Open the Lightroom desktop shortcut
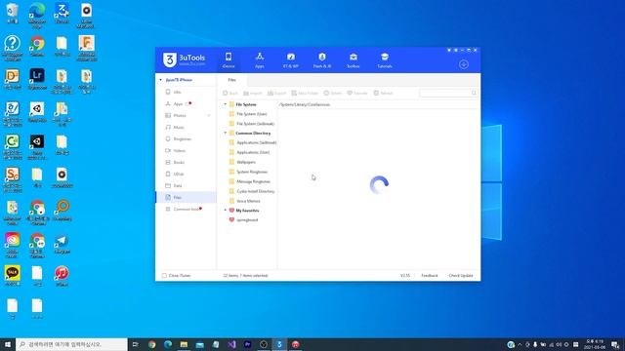 (x=37, y=79)
